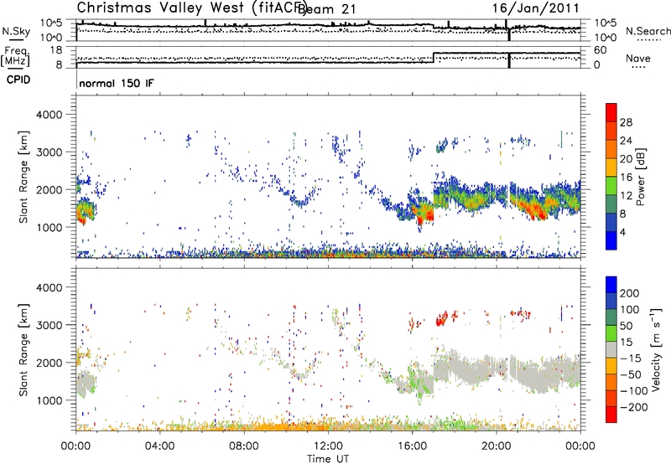
Task: Click the '12' power colorbar label
Action: pos(626,196)
